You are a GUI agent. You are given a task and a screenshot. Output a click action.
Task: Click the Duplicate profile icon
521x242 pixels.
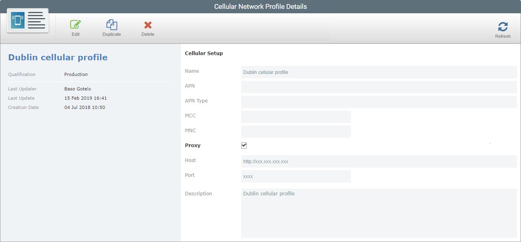[111, 24]
